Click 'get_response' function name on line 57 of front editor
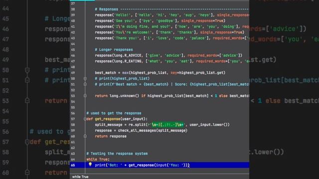 click(108, 119)
